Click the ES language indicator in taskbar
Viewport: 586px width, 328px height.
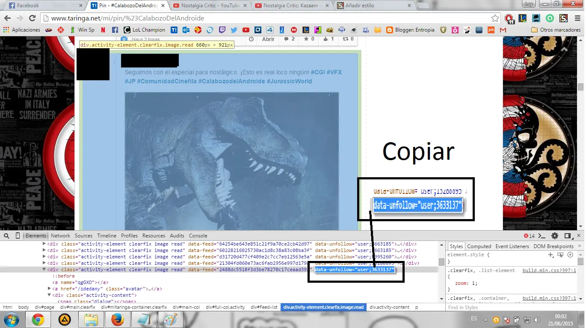coord(474,319)
